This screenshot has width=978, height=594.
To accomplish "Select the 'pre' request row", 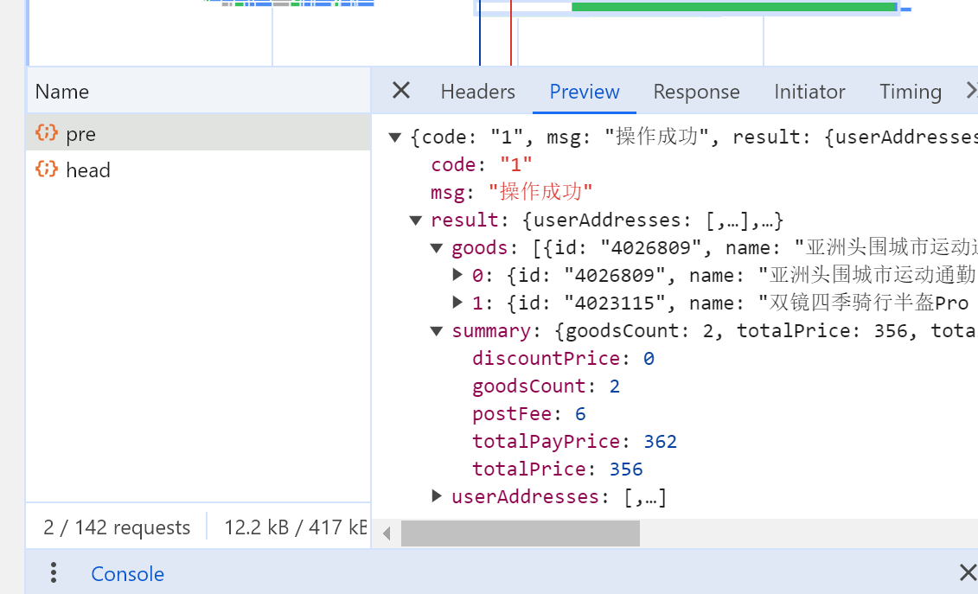I will (x=198, y=133).
